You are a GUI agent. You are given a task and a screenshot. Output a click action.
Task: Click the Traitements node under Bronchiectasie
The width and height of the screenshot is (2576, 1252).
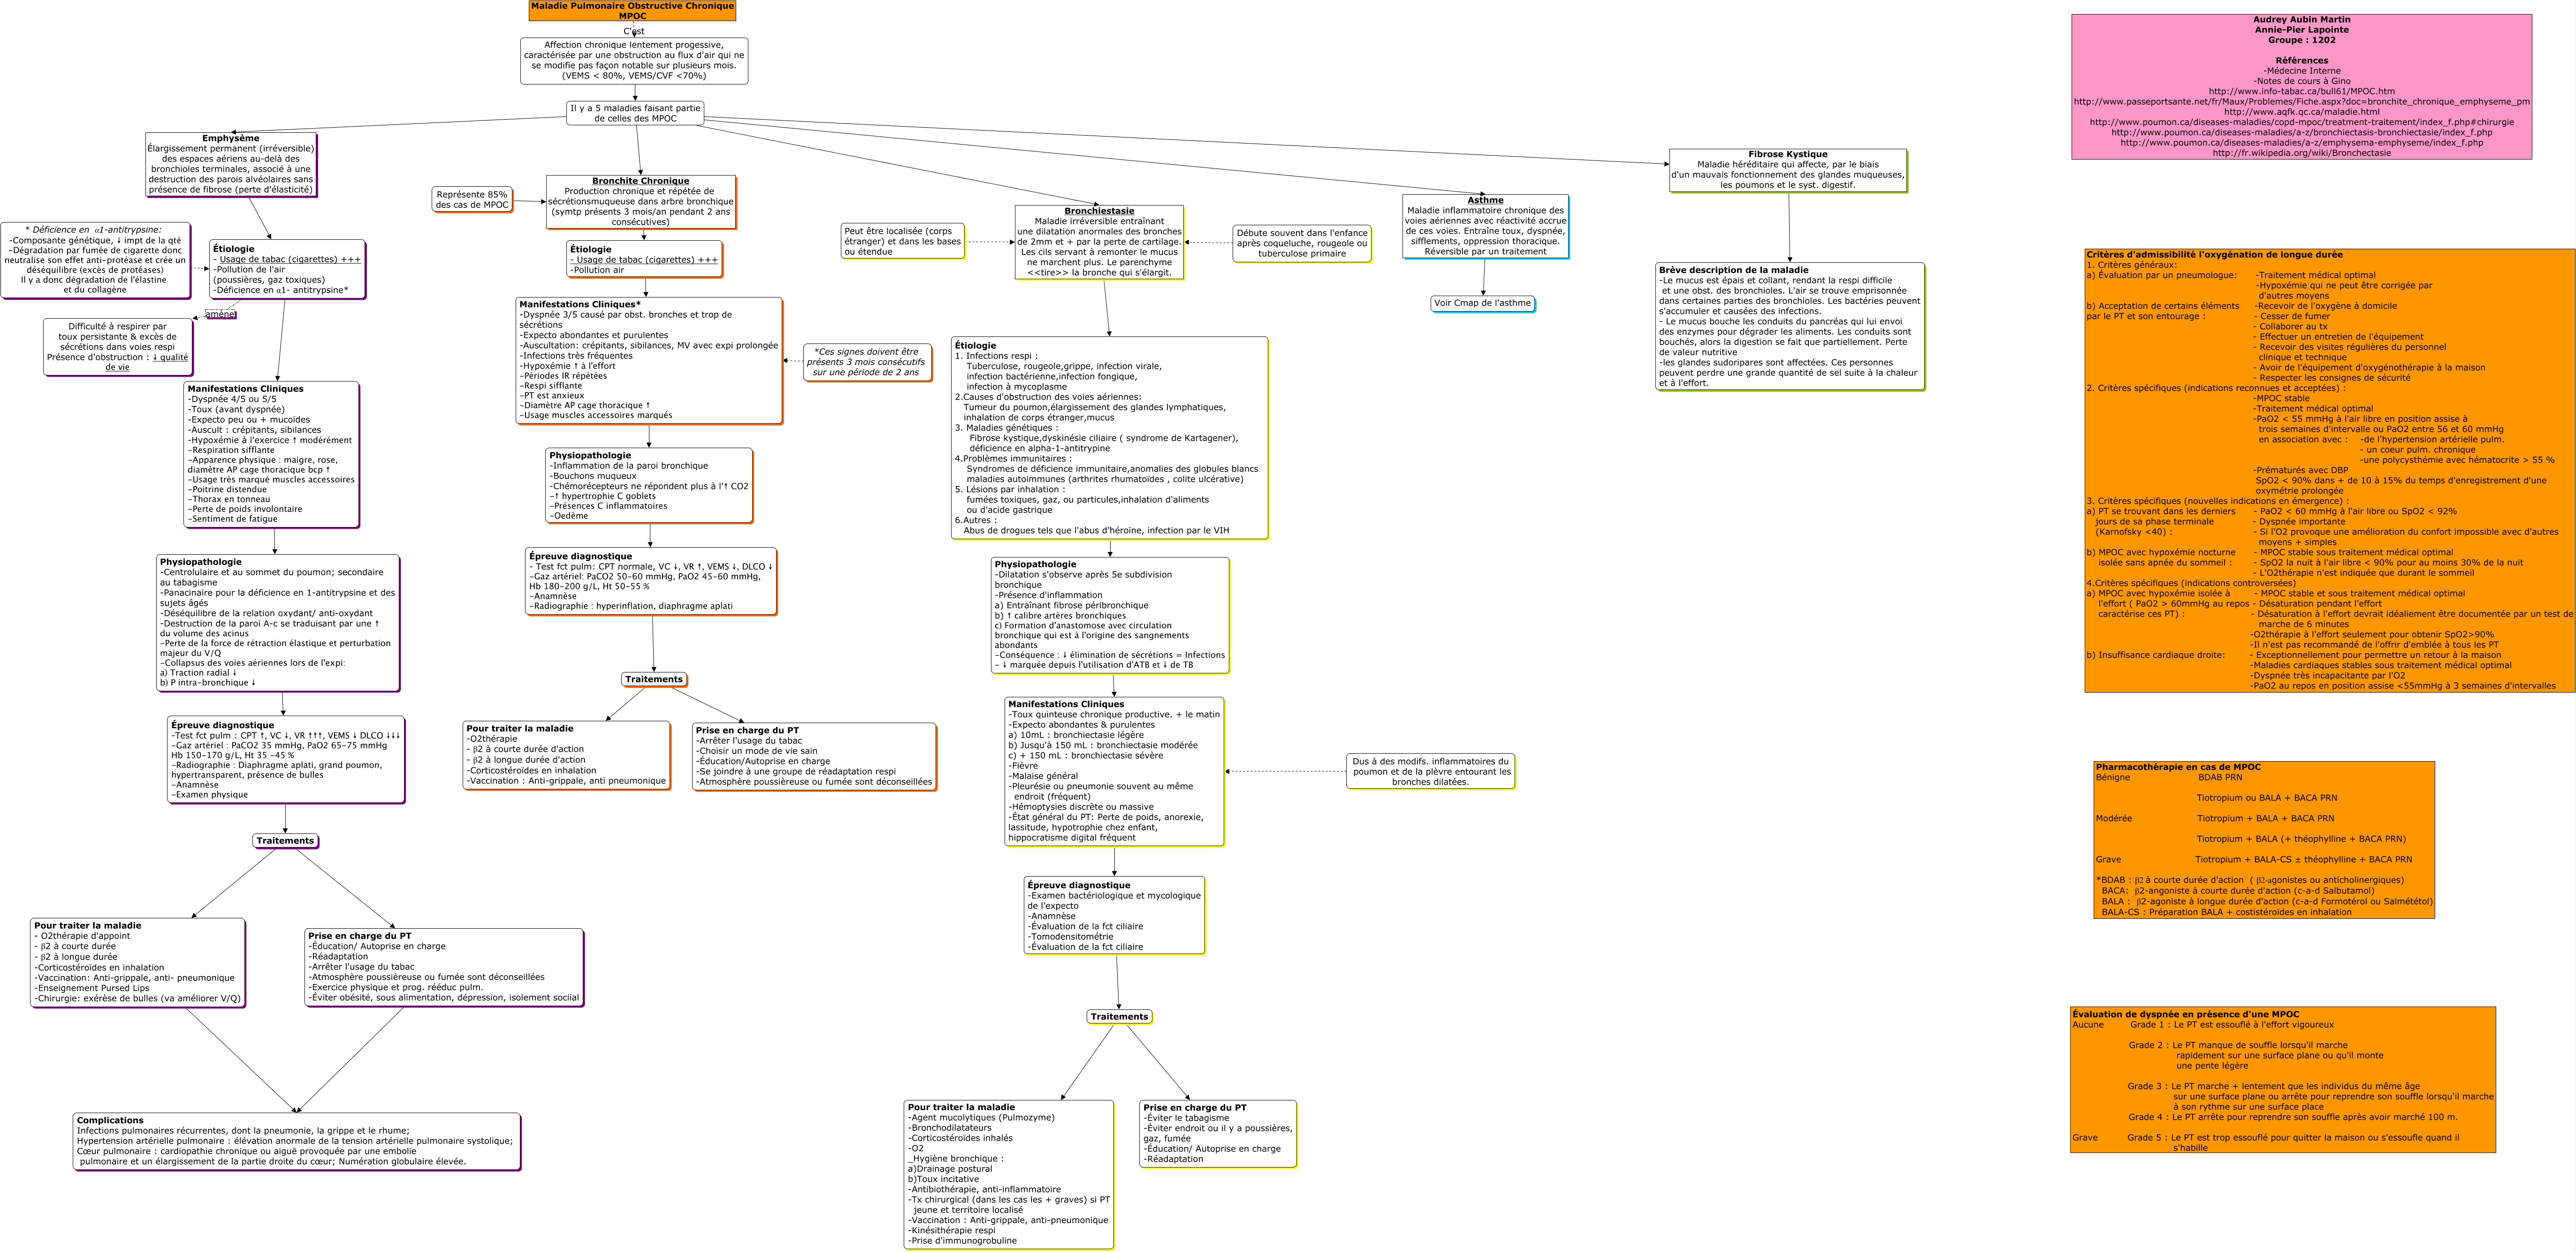click(1119, 1017)
